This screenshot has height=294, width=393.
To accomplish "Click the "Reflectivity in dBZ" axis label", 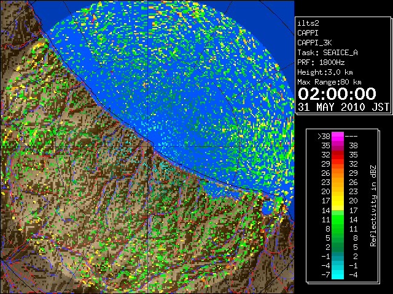I will pos(373,206).
